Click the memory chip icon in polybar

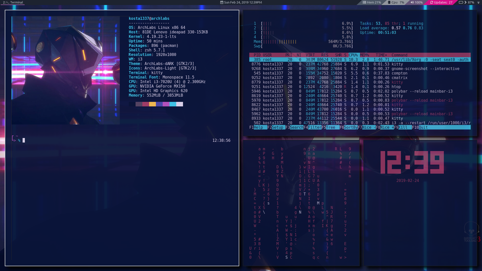[364, 2]
